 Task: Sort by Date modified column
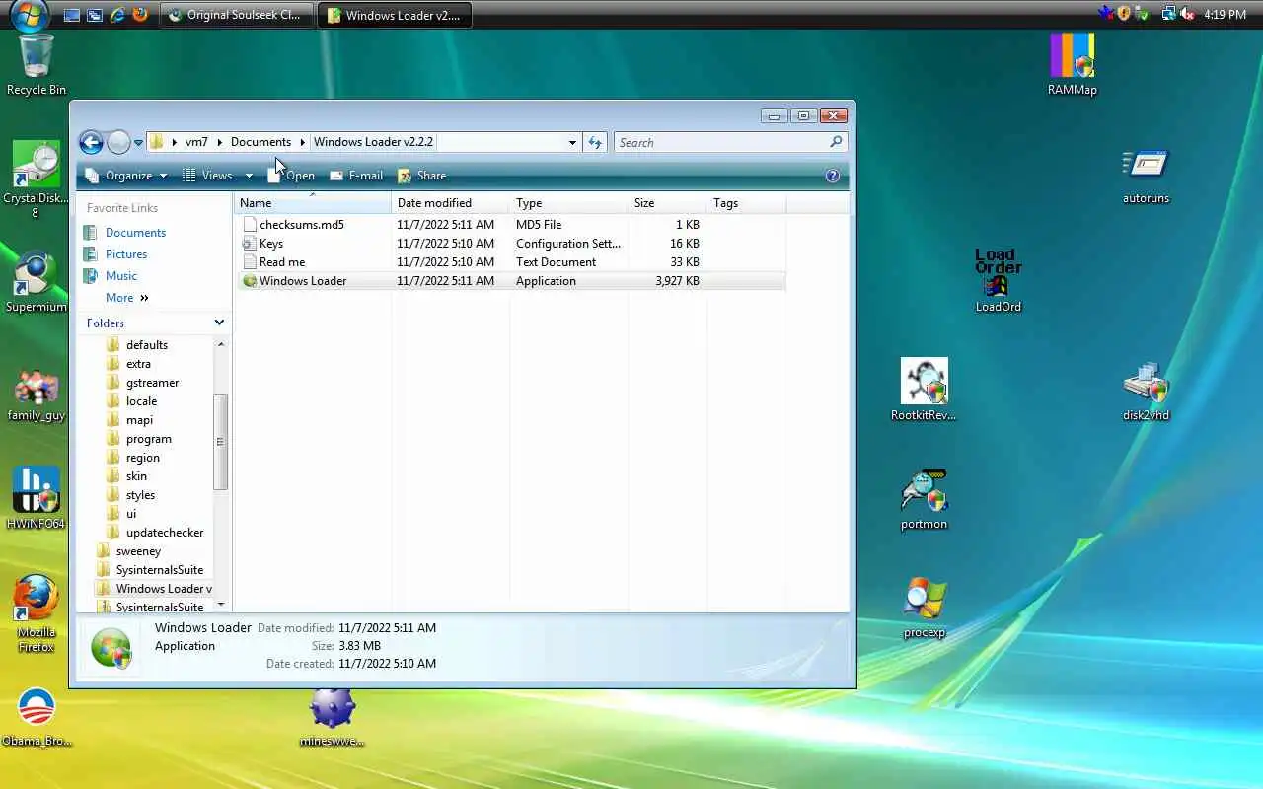[x=451, y=203]
